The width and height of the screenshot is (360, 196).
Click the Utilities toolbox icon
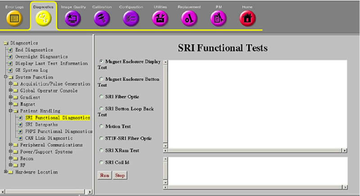pyautogui.click(x=160, y=18)
